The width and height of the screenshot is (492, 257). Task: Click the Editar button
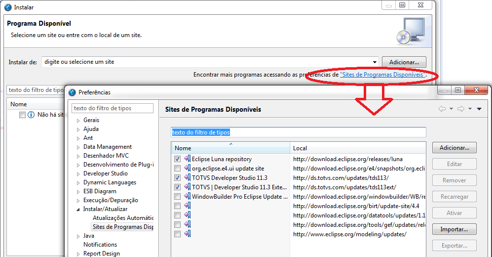coord(454,164)
